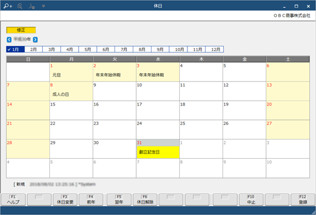Open the small dropdown arrow in title bar
Image resolution: width=316 pixels, height=215 pixels.
pos(43,6)
